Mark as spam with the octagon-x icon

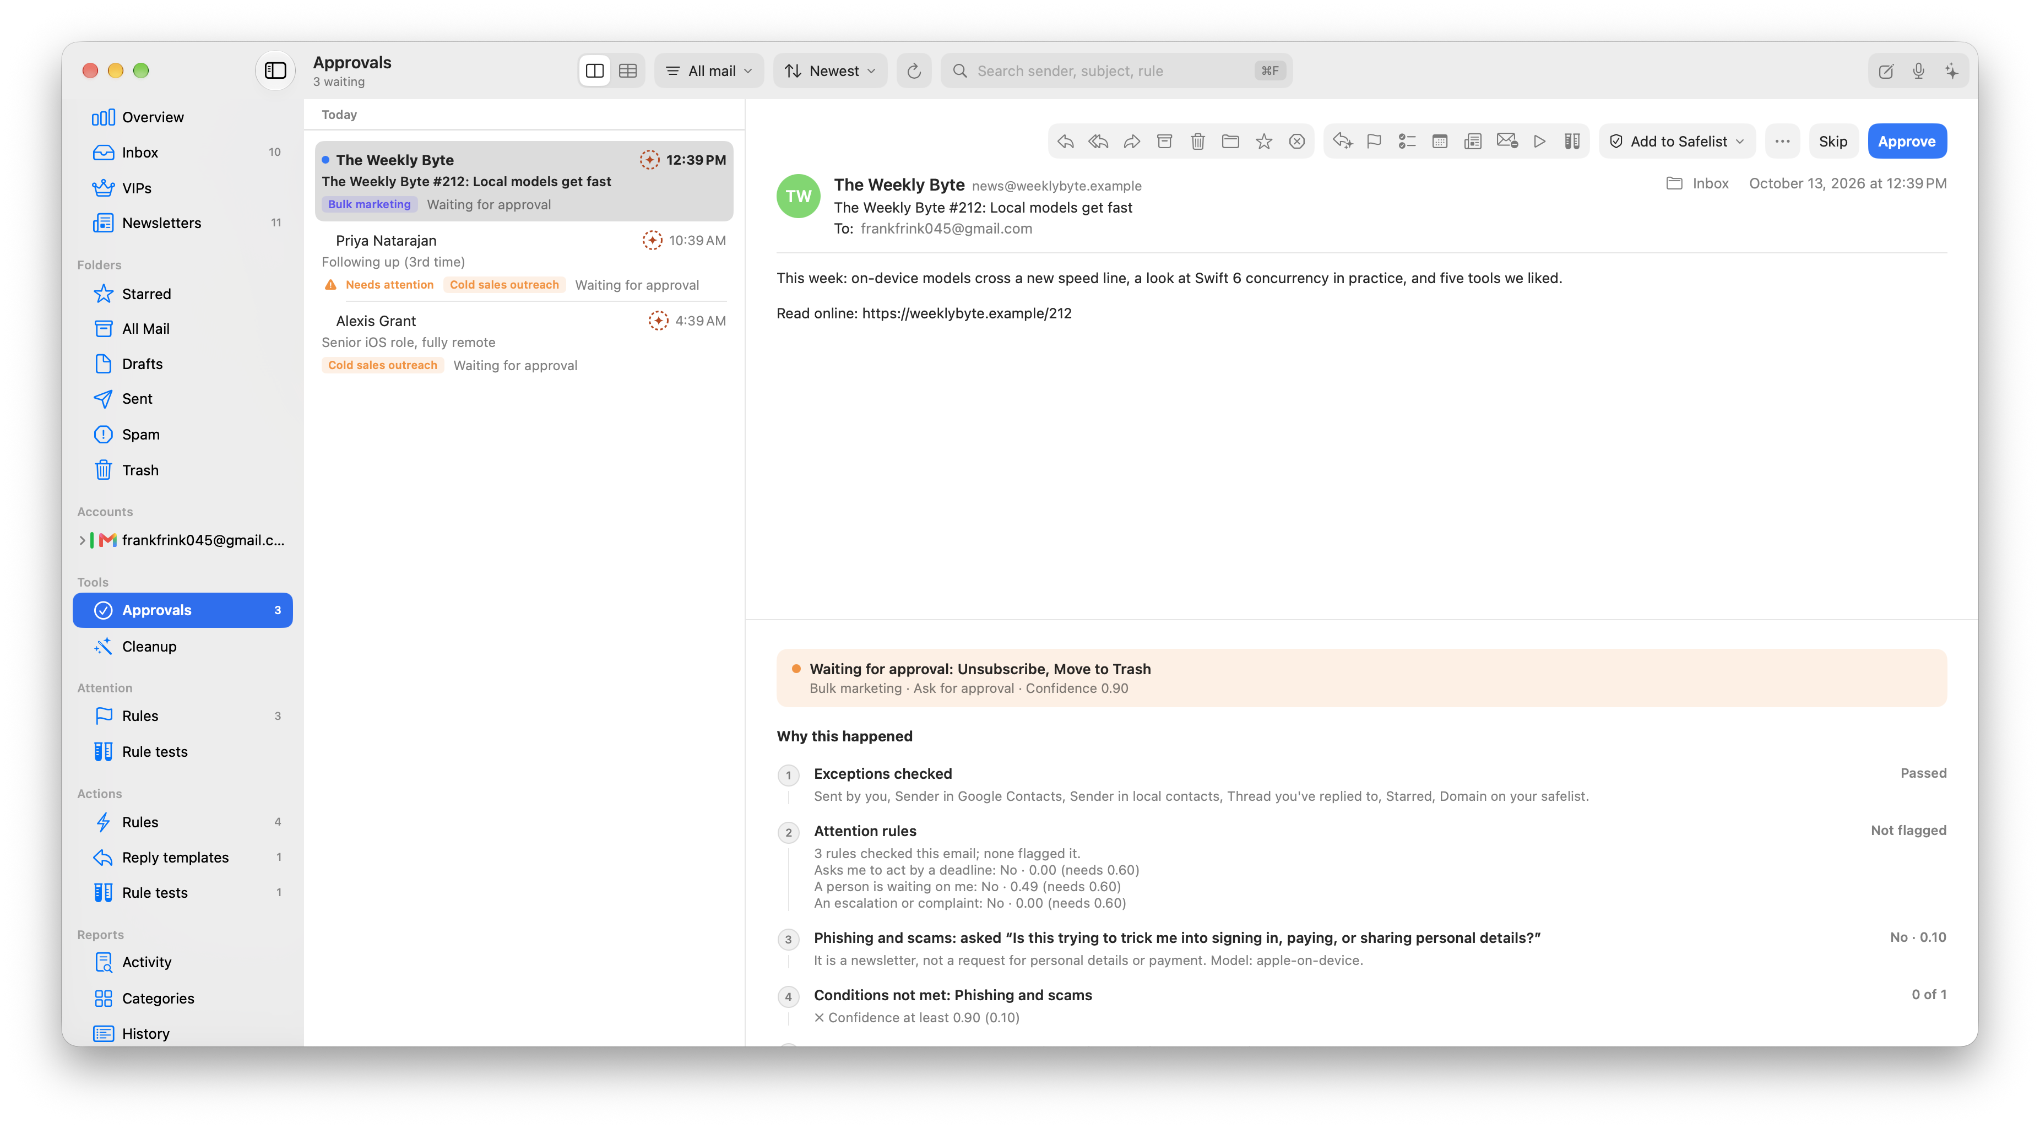(x=1296, y=141)
